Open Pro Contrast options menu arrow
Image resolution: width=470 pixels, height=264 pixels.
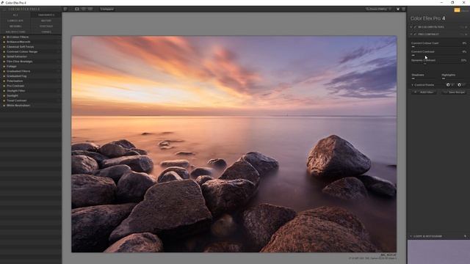pos(462,34)
